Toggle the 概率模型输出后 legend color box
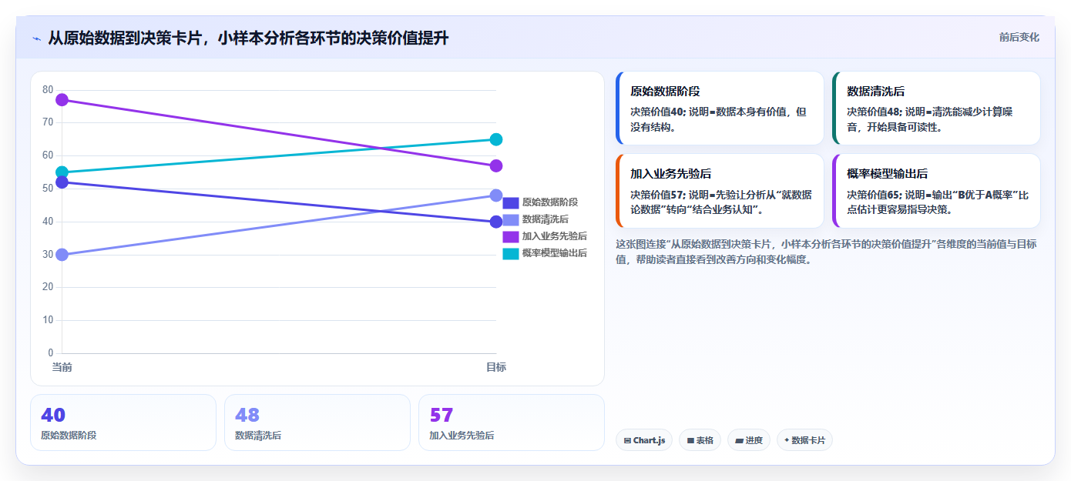This screenshot has width=1071, height=481. coord(510,253)
